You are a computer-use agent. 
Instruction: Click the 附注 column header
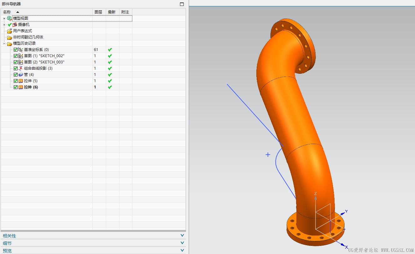pyautogui.click(x=126, y=12)
